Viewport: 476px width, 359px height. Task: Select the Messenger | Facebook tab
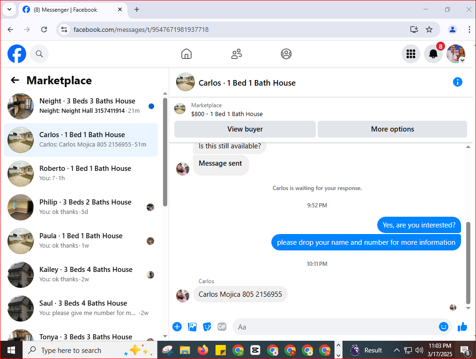pyautogui.click(x=73, y=10)
